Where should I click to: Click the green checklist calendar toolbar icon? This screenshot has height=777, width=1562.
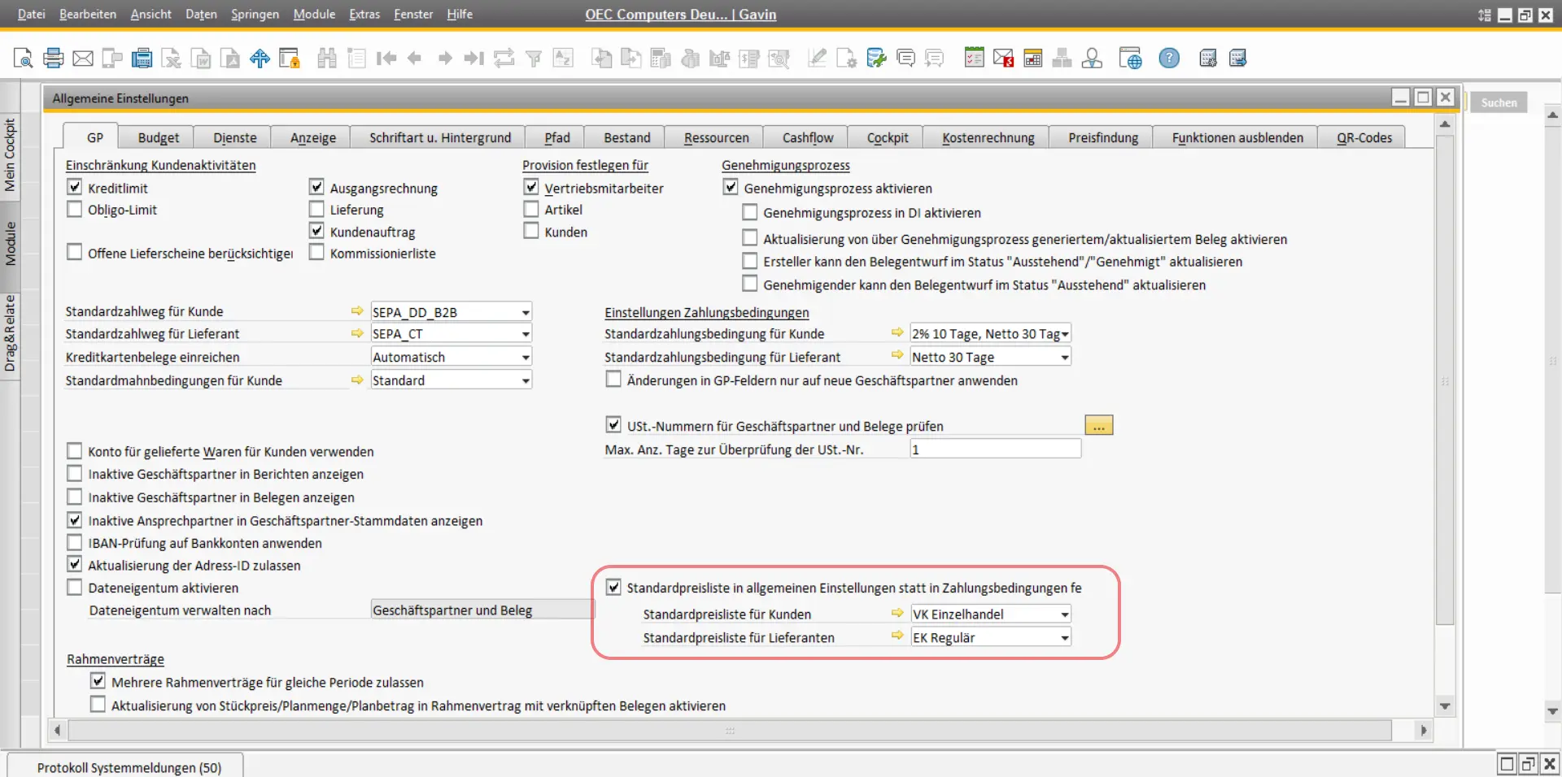click(x=974, y=59)
